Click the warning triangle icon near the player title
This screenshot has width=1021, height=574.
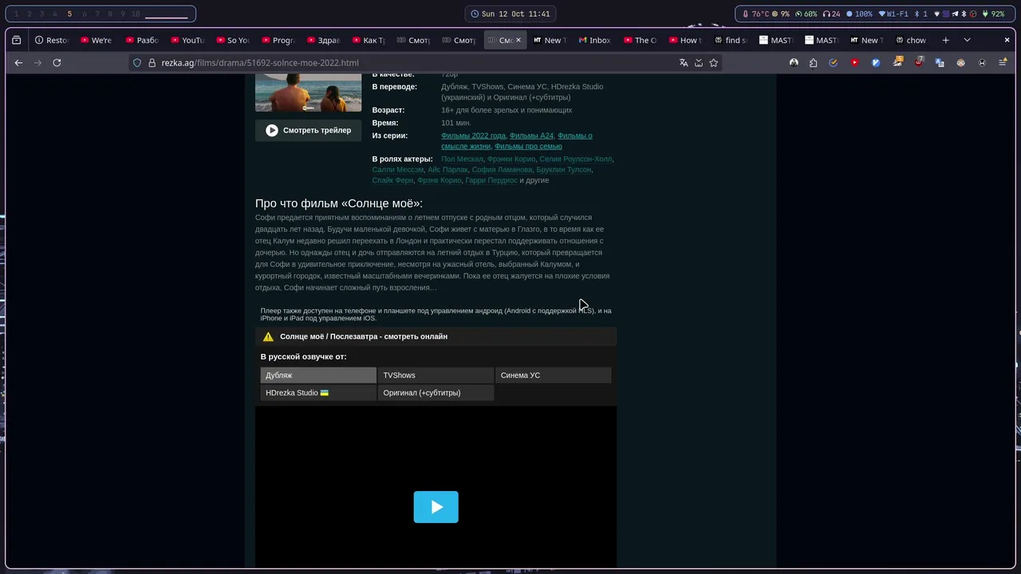(268, 336)
